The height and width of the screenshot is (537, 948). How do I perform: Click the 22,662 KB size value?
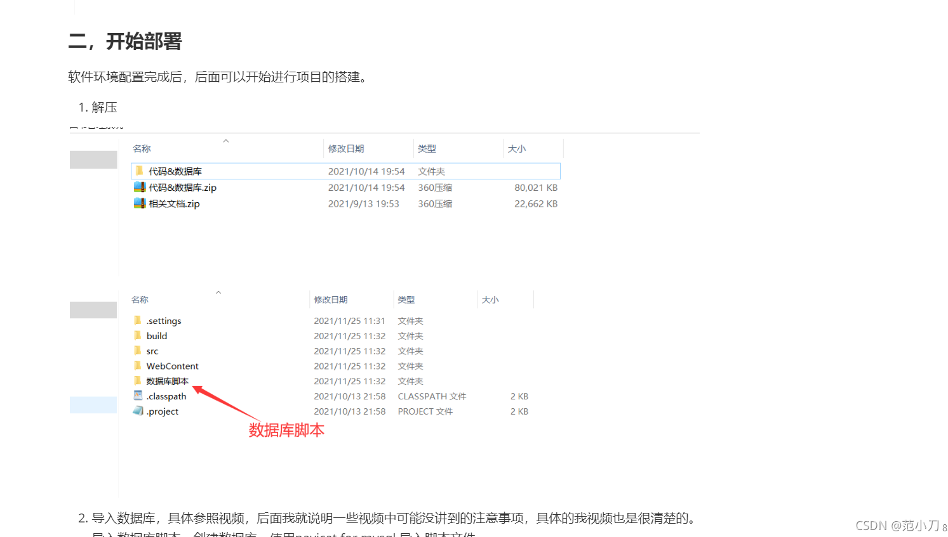pyautogui.click(x=536, y=204)
